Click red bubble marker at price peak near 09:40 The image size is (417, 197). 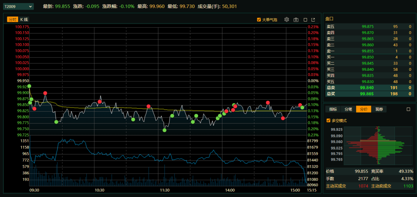pyautogui.click(x=45, y=93)
